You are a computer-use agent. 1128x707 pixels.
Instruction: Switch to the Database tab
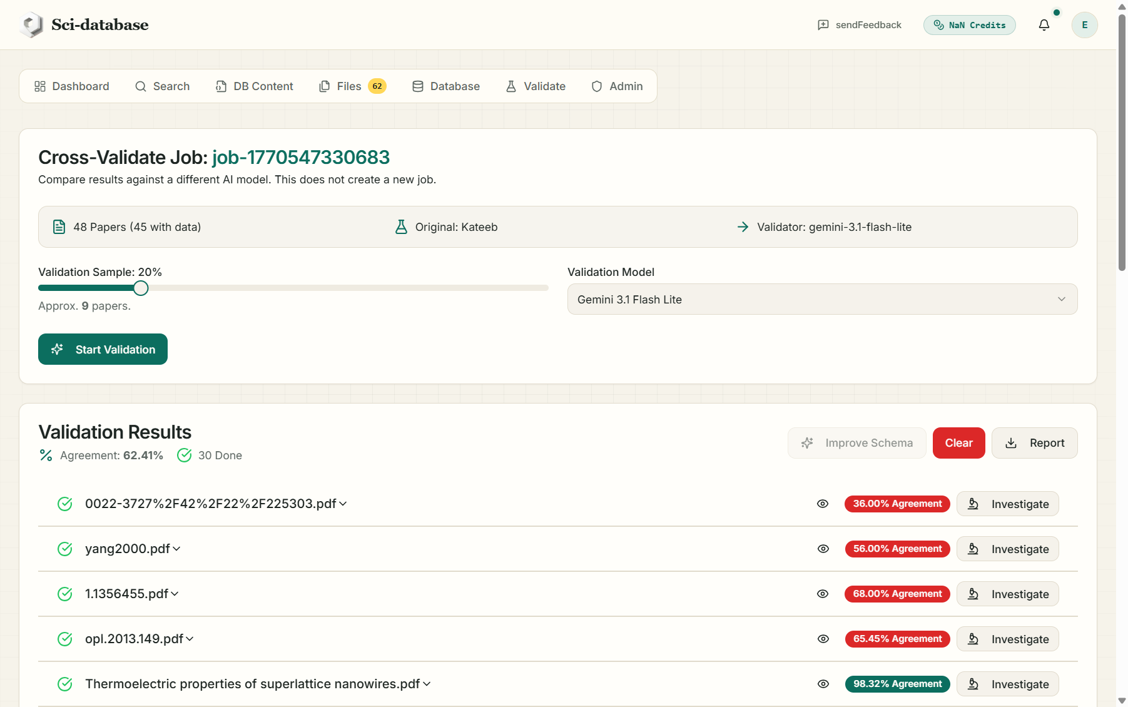[446, 86]
